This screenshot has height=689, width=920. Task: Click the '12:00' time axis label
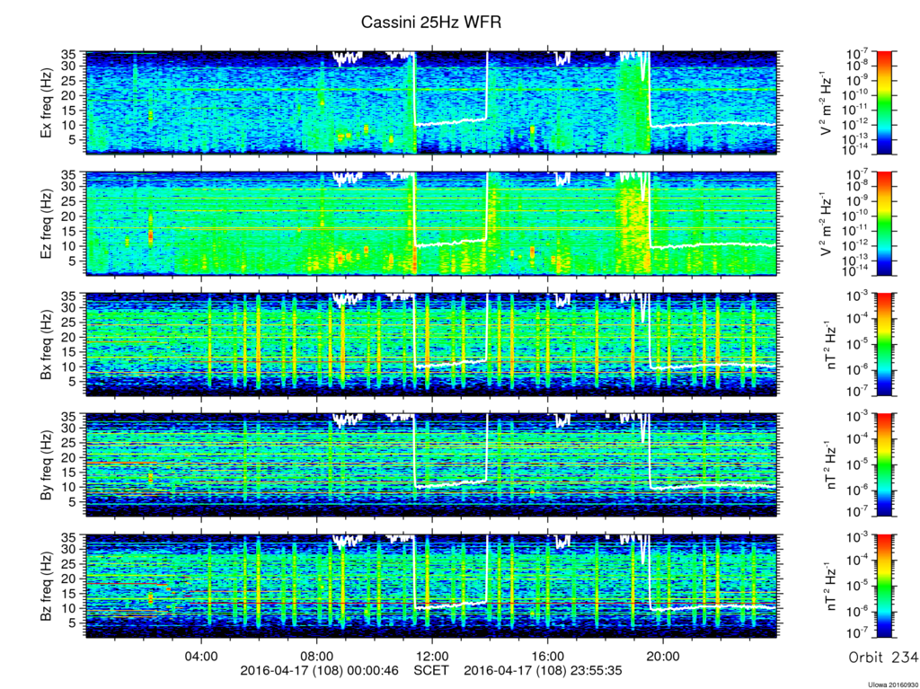[x=432, y=656]
